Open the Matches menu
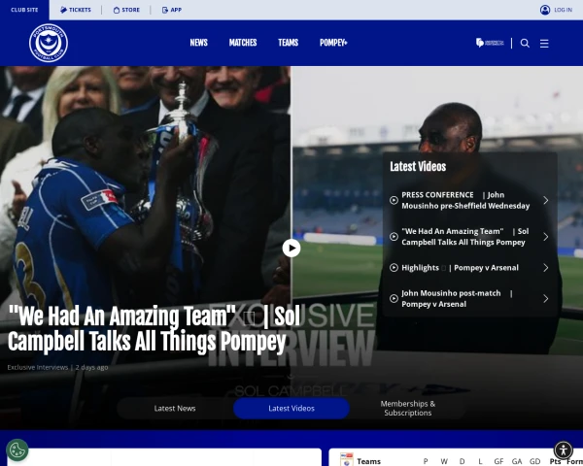 [243, 43]
